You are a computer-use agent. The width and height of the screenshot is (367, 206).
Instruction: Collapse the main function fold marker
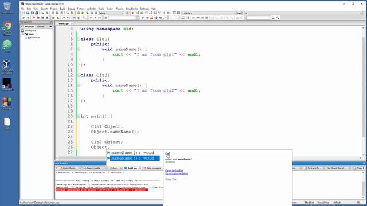tap(79, 116)
